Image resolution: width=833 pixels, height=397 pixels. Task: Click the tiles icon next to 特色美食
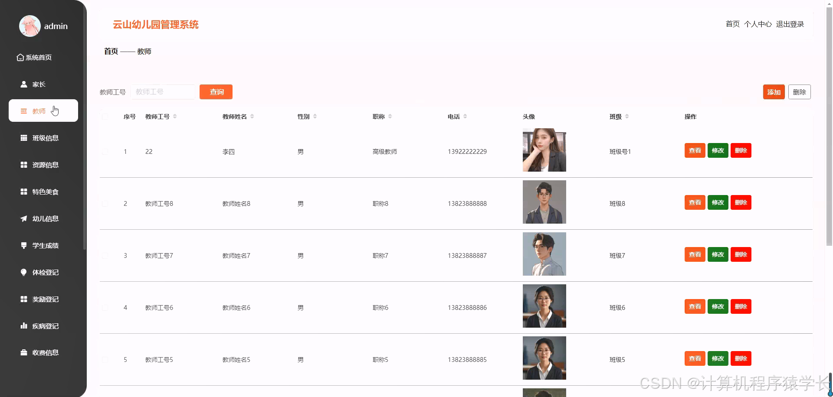coord(24,192)
